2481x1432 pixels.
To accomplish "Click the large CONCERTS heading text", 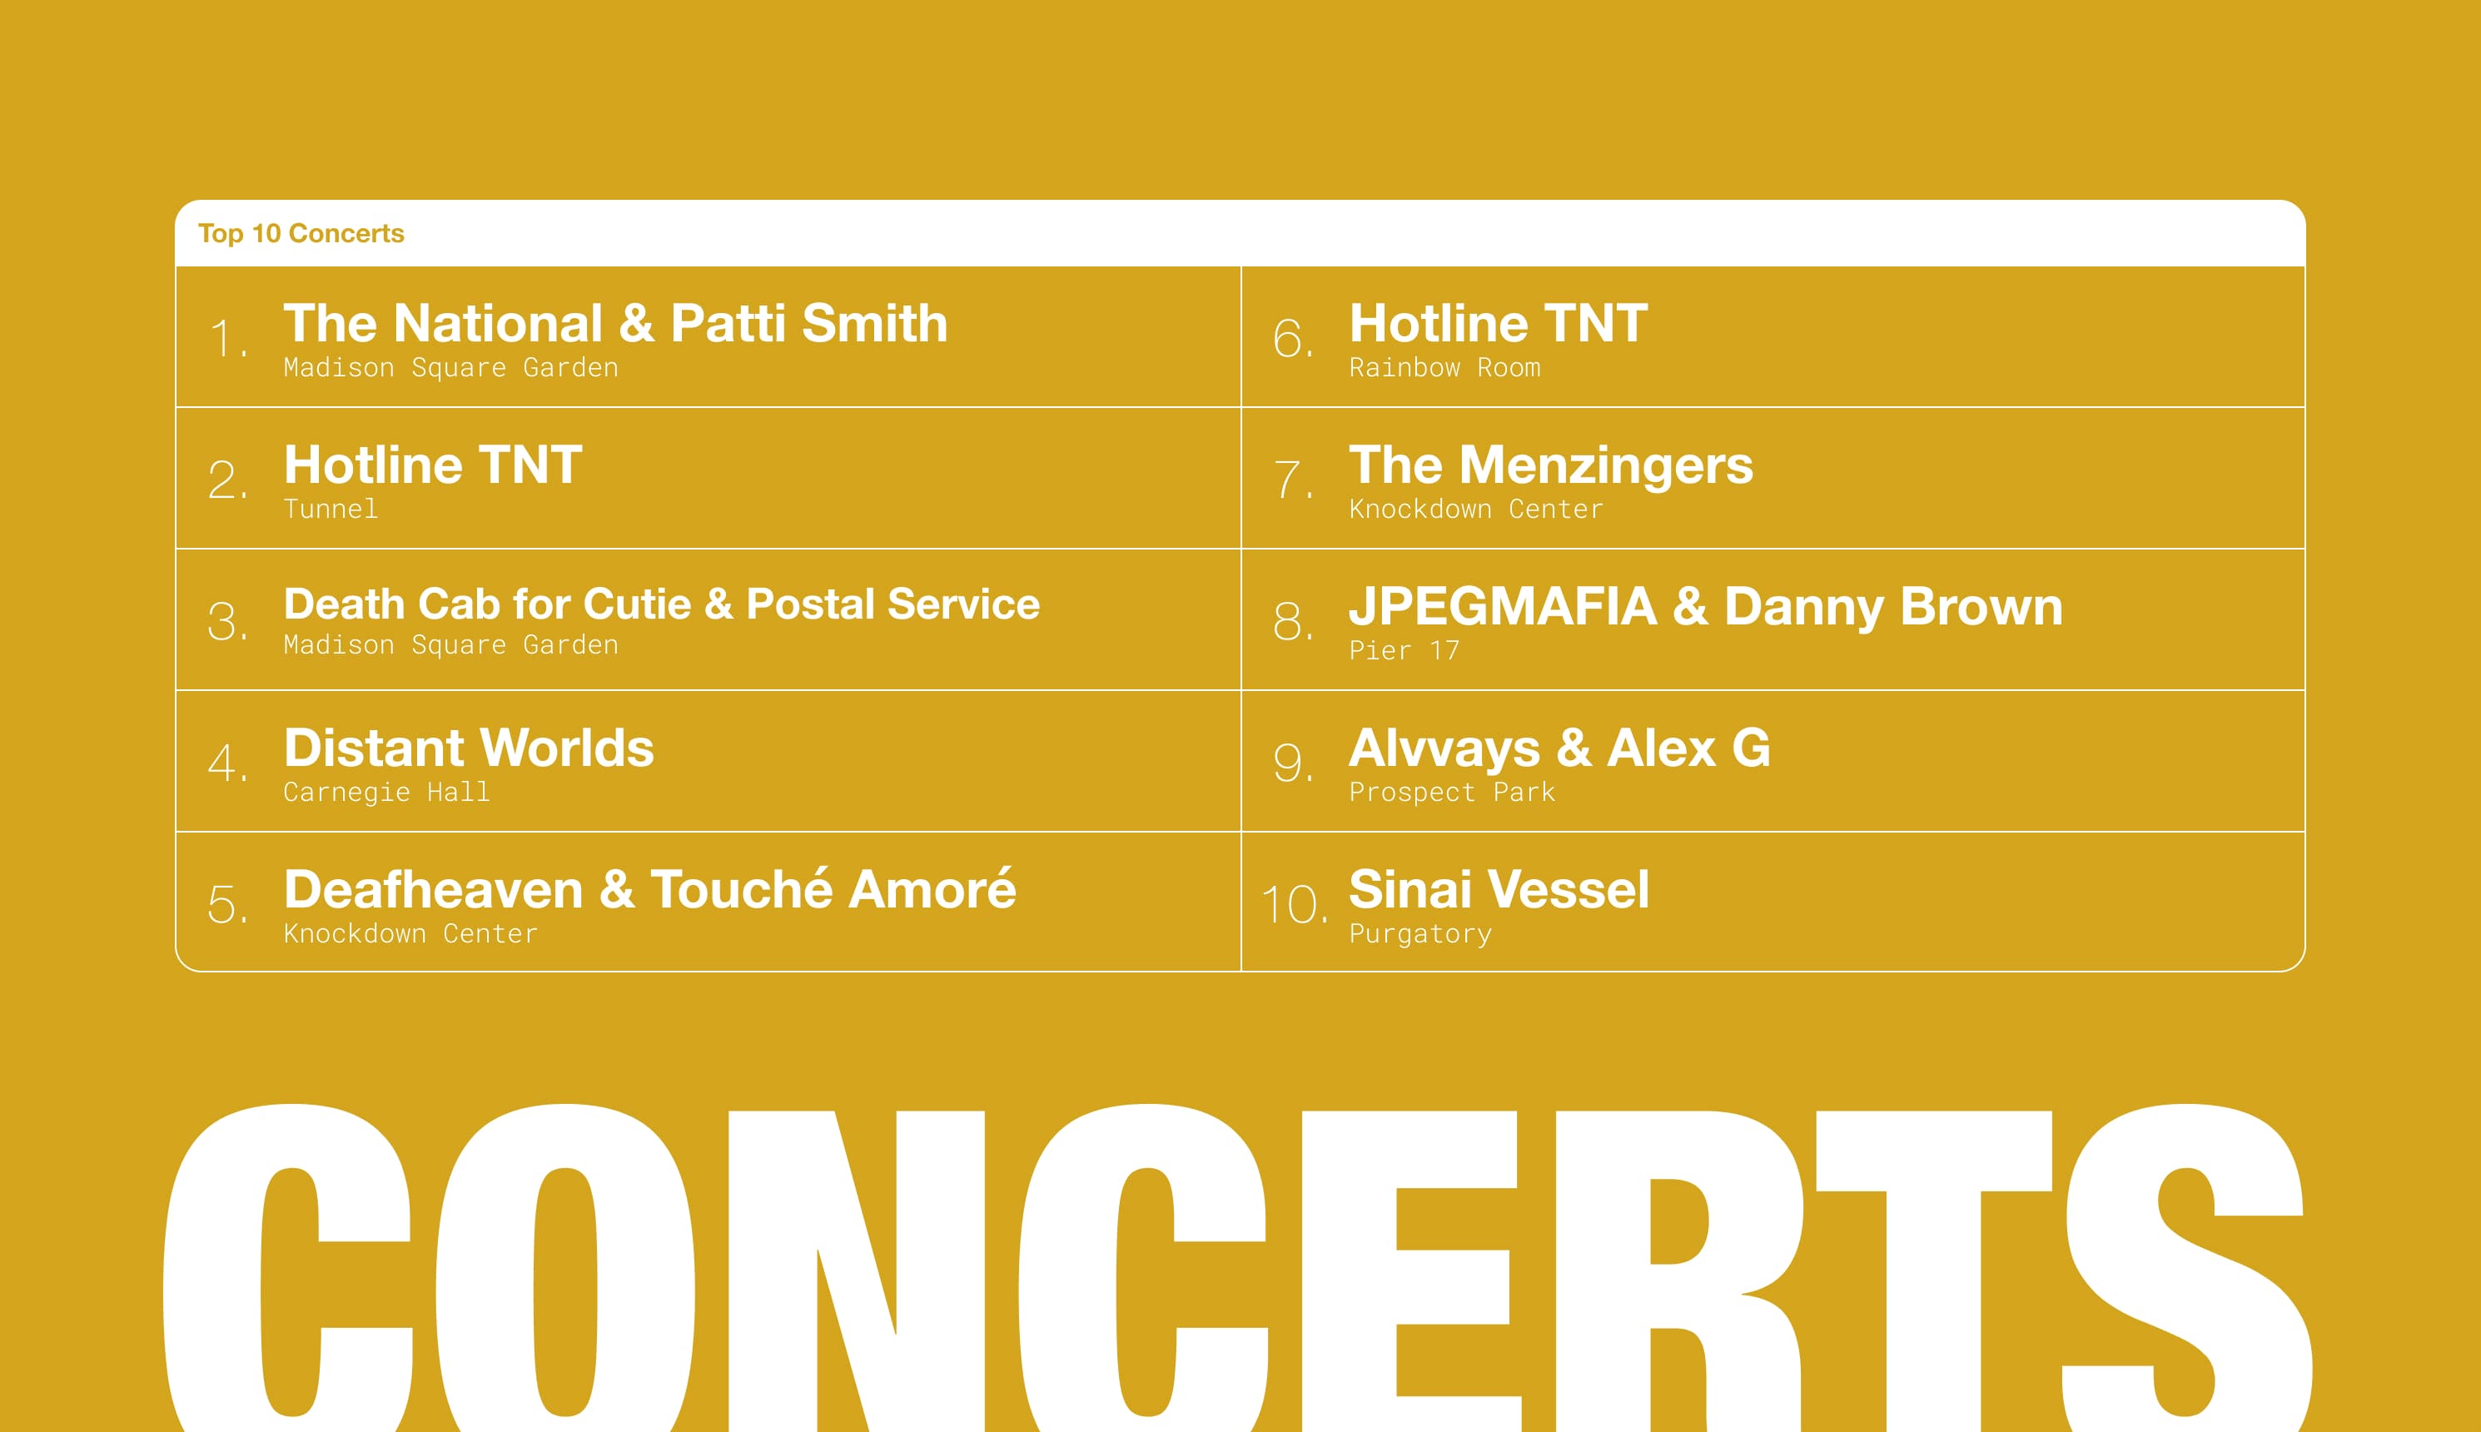I will click(x=1238, y=1267).
